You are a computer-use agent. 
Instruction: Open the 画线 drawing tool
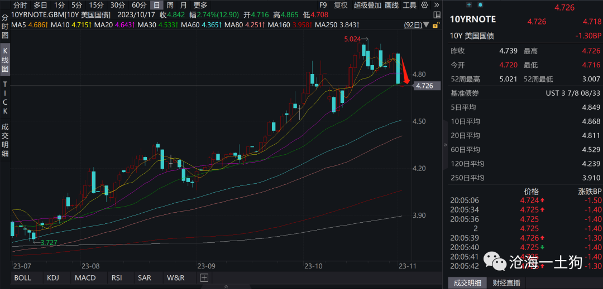pyautogui.click(x=391, y=5)
